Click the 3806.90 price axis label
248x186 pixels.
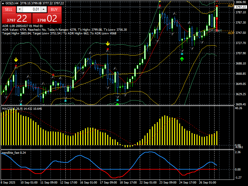coord(241,2)
